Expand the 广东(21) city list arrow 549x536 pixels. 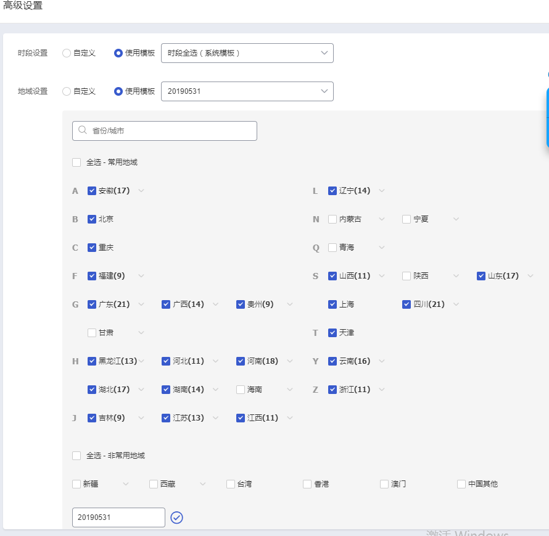(141, 304)
